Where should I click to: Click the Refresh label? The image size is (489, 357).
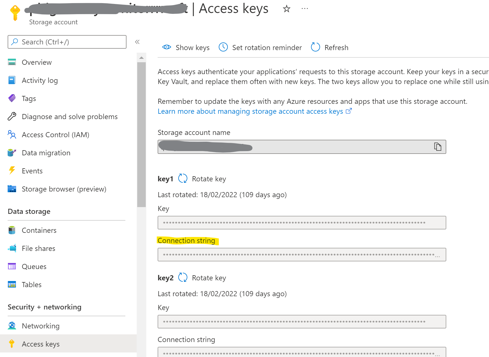click(x=336, y=48)
